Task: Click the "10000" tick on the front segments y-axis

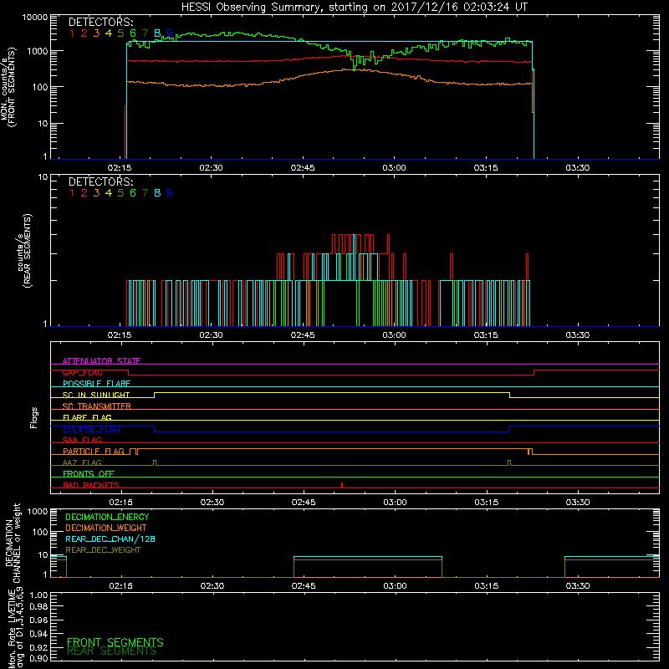Action: (35, 18)
